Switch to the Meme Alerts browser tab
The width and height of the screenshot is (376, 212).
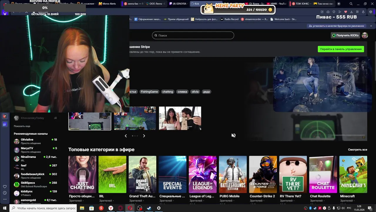108,4
